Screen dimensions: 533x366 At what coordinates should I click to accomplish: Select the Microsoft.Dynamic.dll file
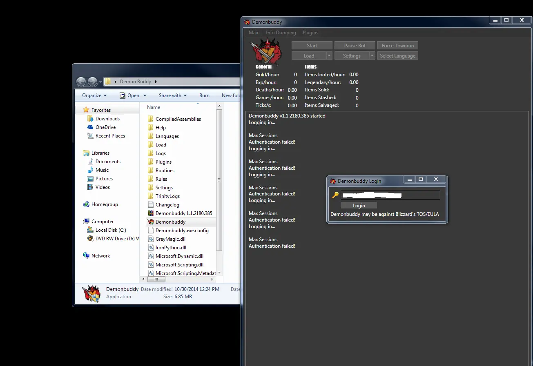pos(179,256)
